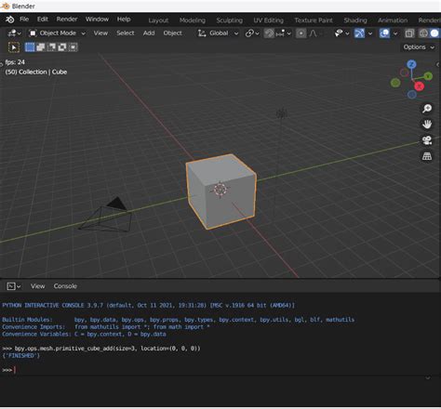Open the Object Mode dropdown
441x409 pixels.
coord(57,33)
